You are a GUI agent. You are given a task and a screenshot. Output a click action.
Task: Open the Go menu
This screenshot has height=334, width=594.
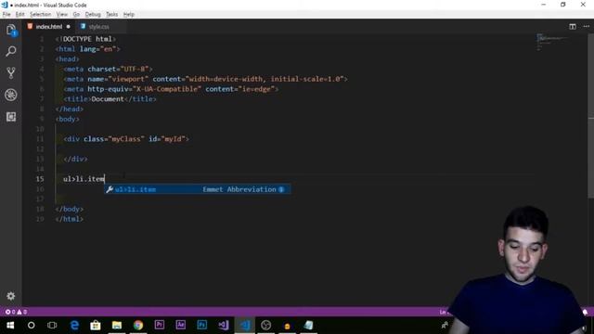76,15
